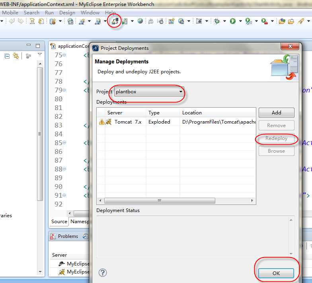Click the Run Last Tool icon with red toolbox
Screen dimensions: 312x283
[264, 21]
